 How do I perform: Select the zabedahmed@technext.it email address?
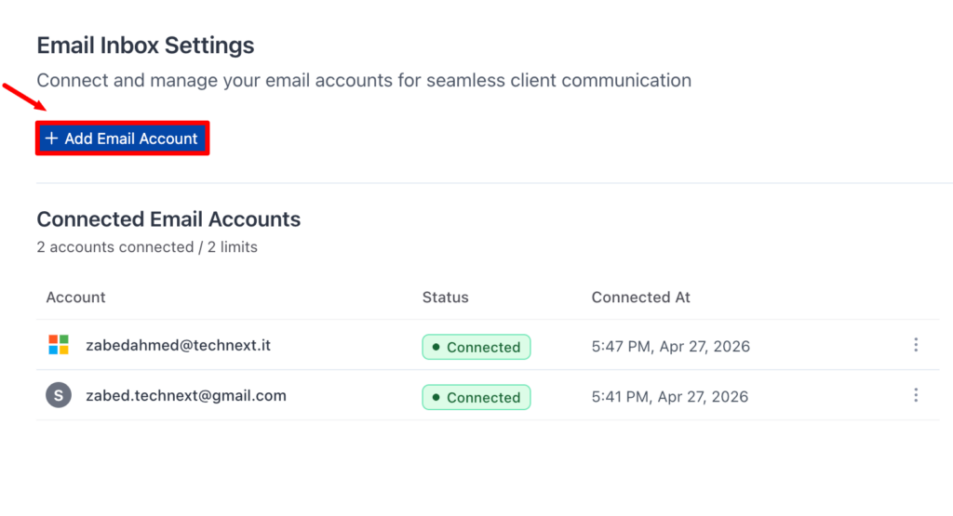(x=178, y=345)
